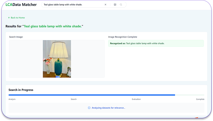Open image upload via picture icon
213x121 pixels.
[115, 5]
